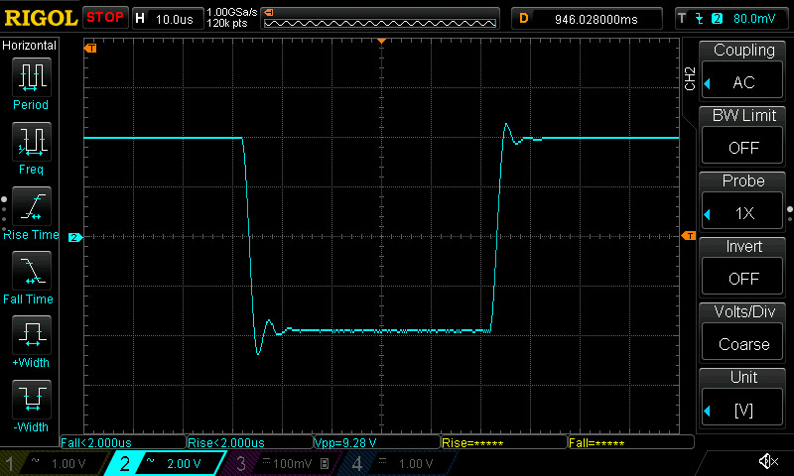The image size is (794, 476).
Task: Select the Rise Time measurement icon
Action: tap(32, 206)
